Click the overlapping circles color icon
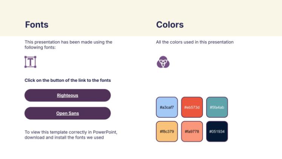Image resolution: width=282 pixels, height=159 pixels. [163, 62]
